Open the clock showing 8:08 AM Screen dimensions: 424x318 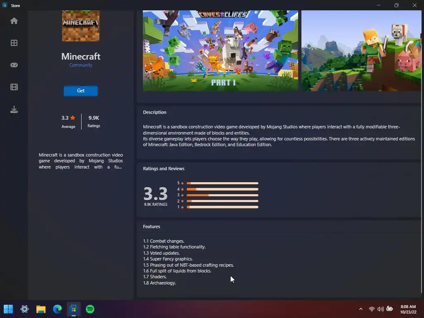tap(408, 309)
